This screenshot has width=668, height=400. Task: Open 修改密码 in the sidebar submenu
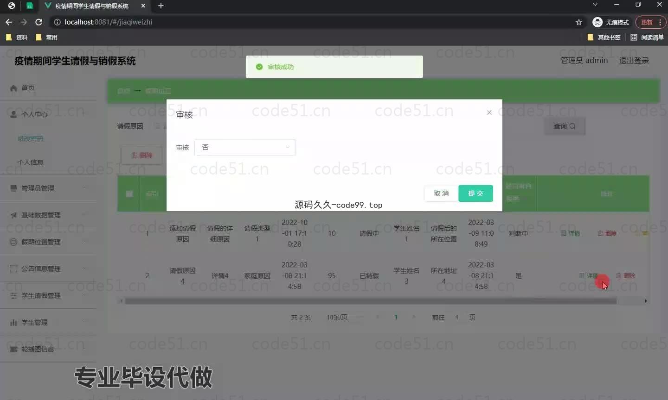coord(31,138)
